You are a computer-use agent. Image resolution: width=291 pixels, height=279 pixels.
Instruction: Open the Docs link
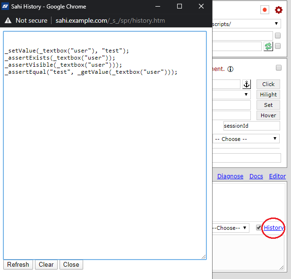pos(256,176)
